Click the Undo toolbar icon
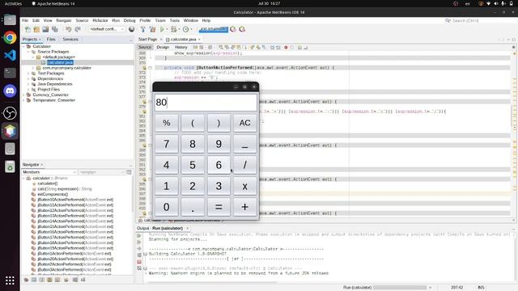Screen dimensions: 518x291 (68, 29)
